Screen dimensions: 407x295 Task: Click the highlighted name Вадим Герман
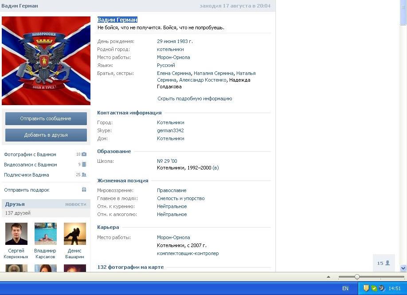[x=117, y=20]
